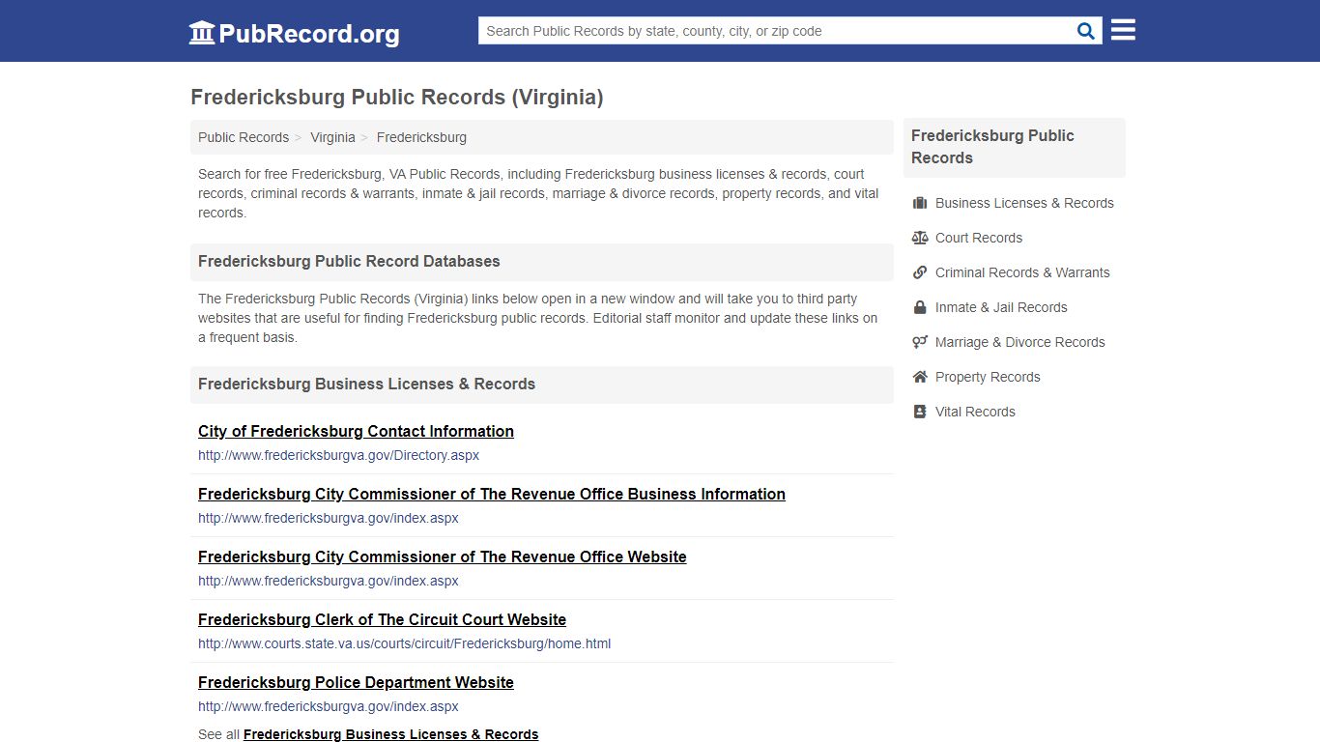This screenshot has width=1320, height=742.
Task: Open Court Records sidebar link
Action: tap(979, 238)
